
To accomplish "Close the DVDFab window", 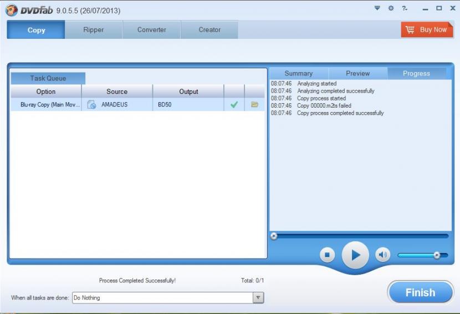I will (x=453, y=8).
